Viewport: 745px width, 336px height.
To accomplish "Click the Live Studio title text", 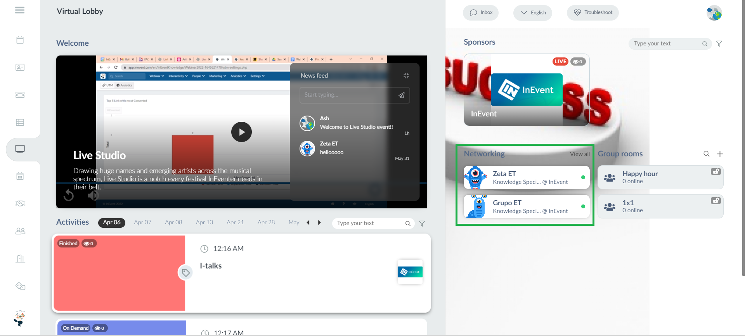I will tap(99, 156).
